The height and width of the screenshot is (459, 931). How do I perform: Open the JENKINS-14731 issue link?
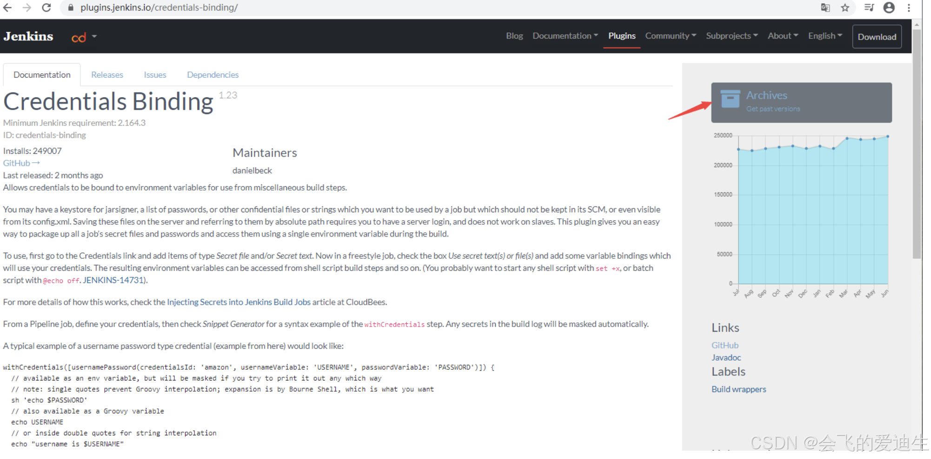(x=113, y=280)
